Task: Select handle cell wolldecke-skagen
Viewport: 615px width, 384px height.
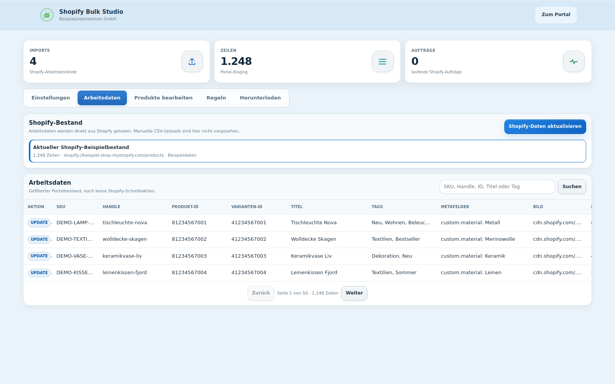Action: [x=125, y=239]
